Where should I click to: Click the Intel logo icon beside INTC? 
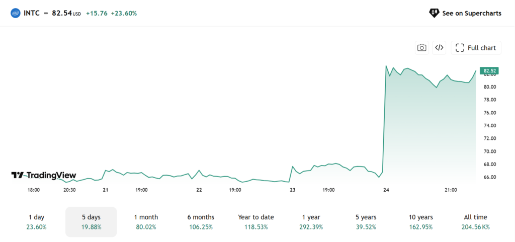point(16,14)
